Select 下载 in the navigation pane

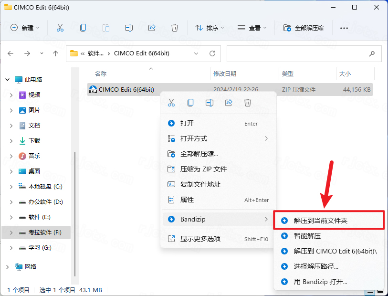(34, 141)
